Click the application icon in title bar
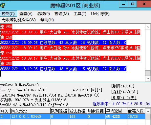 pyautogui.click(x=2, y=5)
